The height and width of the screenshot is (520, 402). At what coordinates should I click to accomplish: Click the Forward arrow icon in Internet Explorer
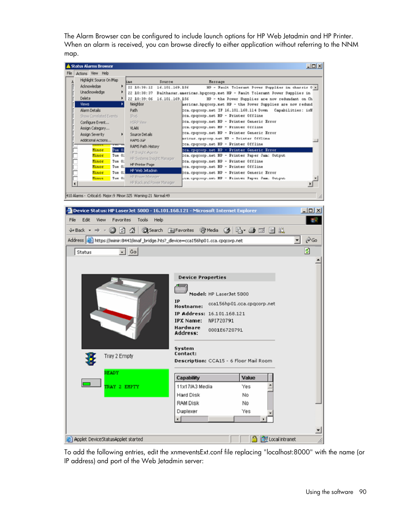[x=97, y=230]
